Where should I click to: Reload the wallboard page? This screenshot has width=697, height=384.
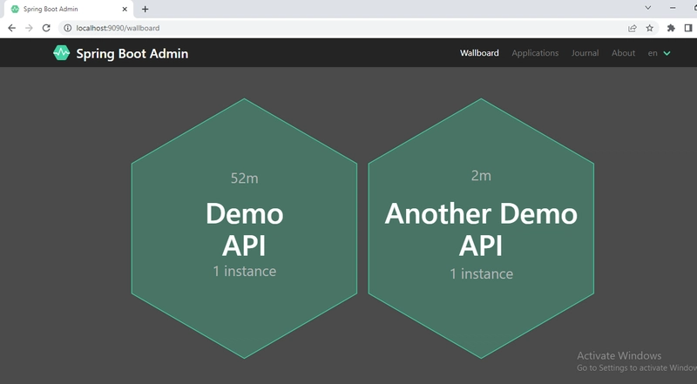46,28
